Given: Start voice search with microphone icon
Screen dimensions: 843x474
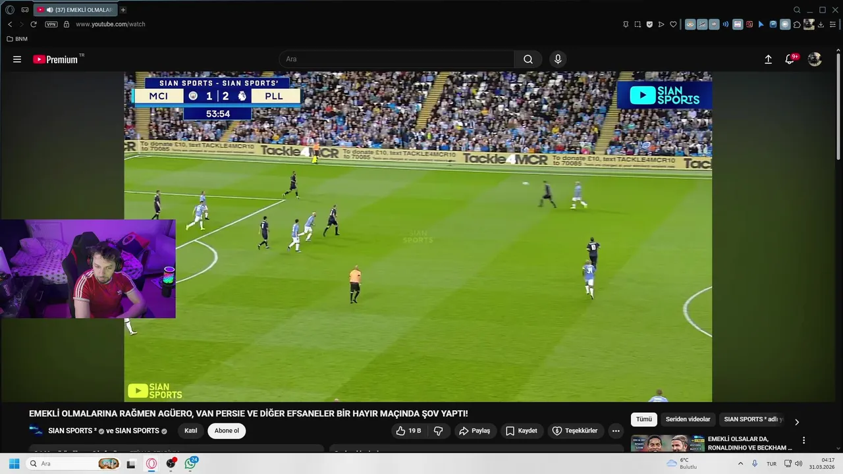Looking at the screenshot, I should pyautogui.click(x=558, y=59).
